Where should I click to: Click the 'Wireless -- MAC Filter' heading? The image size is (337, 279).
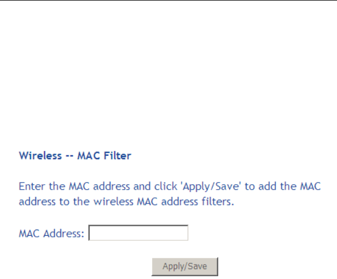pyautogui.click(x=75, y=155)
